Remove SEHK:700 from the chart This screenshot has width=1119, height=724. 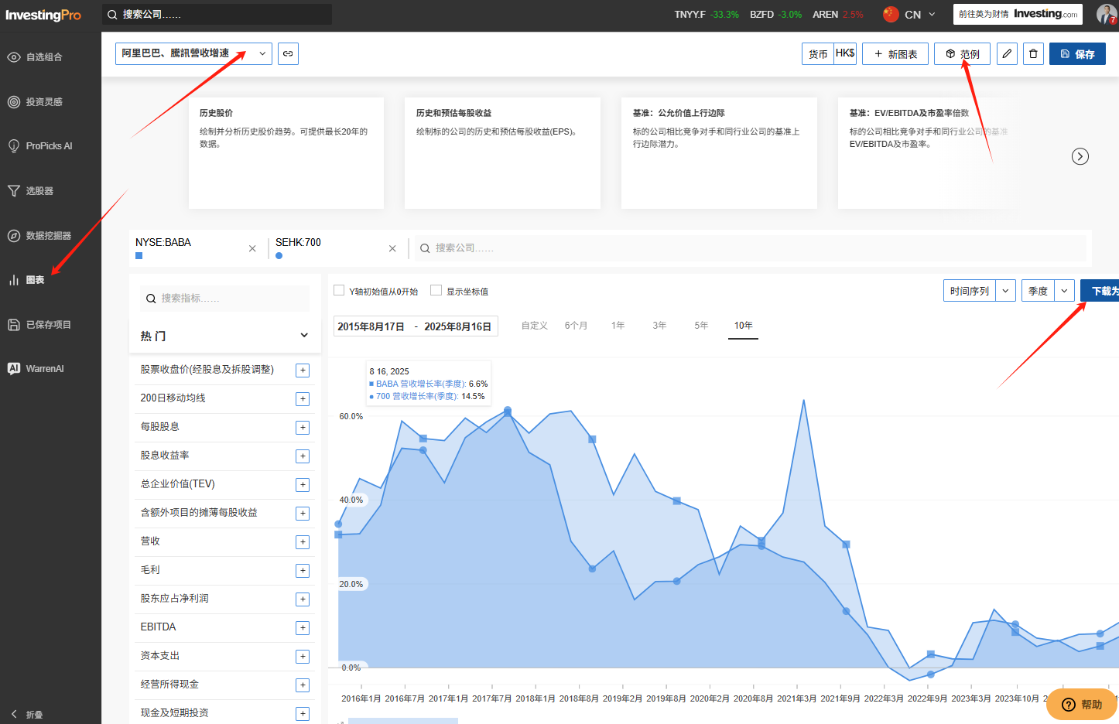tap(392, 248)
